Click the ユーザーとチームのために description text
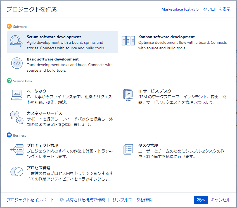This screenshot has width=237, height=208. 181,154
